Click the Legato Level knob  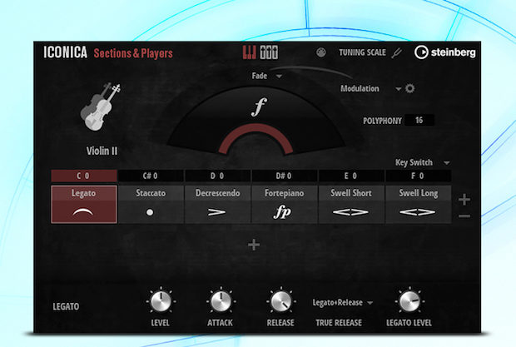pyautogui.click(x=409, y=301)
